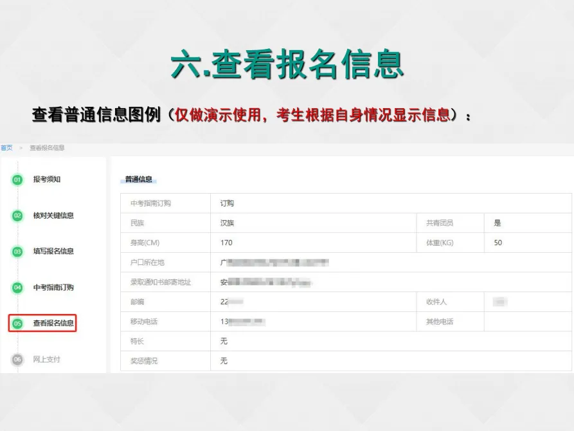Click step 01 green circle icon
This screenshot has height=431, width=574.
click(17, 179)
